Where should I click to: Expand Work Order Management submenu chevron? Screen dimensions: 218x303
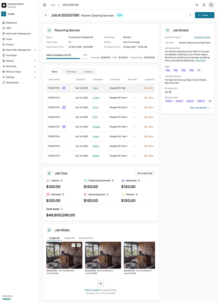pos(35,50)
